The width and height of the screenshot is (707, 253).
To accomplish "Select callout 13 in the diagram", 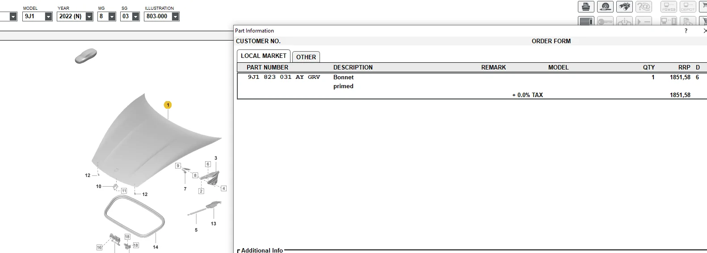I will pyautogui.click(x=214, y=224).
